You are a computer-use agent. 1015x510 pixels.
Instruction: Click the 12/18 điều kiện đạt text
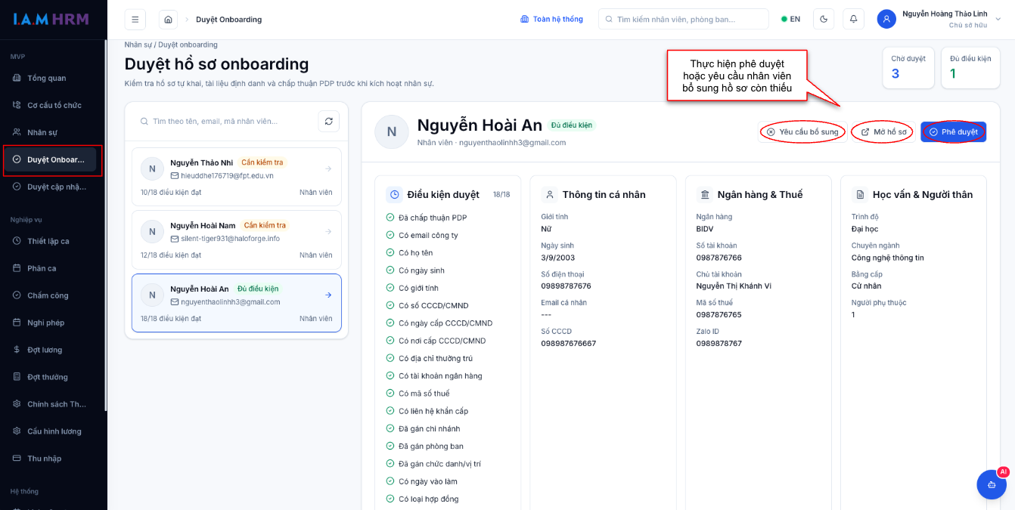pyautogui.click(x=171, y=255)
